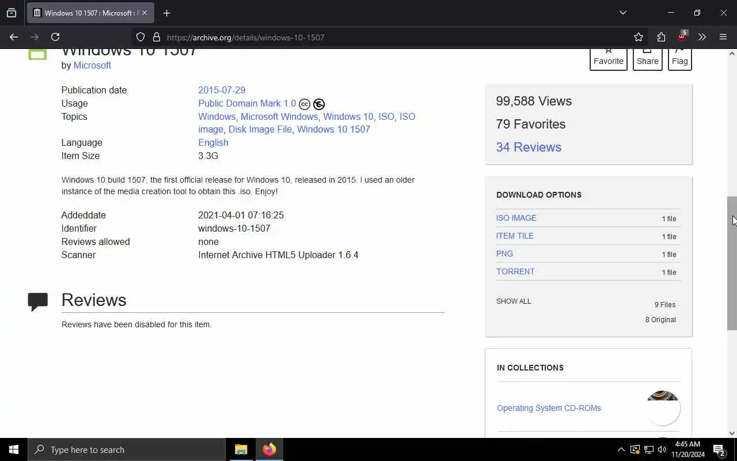The image size is (737, 461).
Task: Download the PNG file
Action: pos(504,254)
